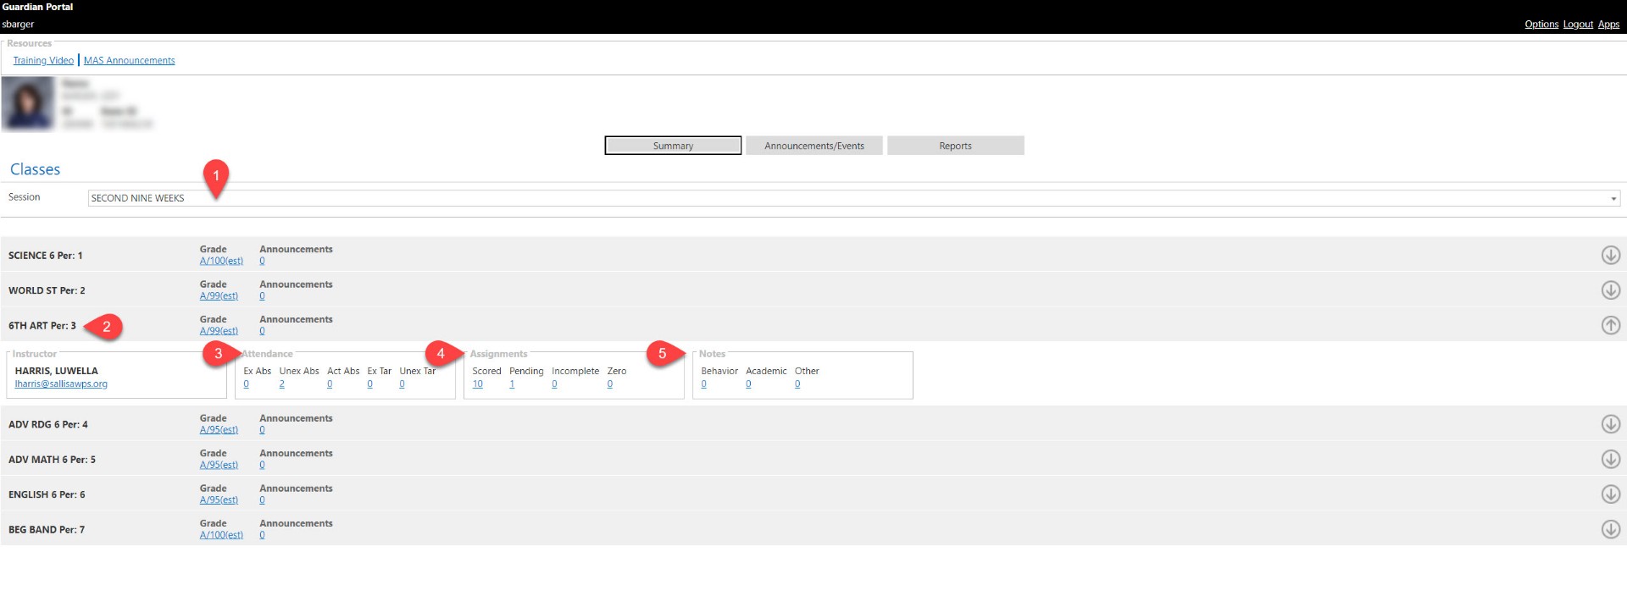Open 6TH ART grade A/99(est)
This screenshot has width=1627, height=607.
click(x=219, y=331)
